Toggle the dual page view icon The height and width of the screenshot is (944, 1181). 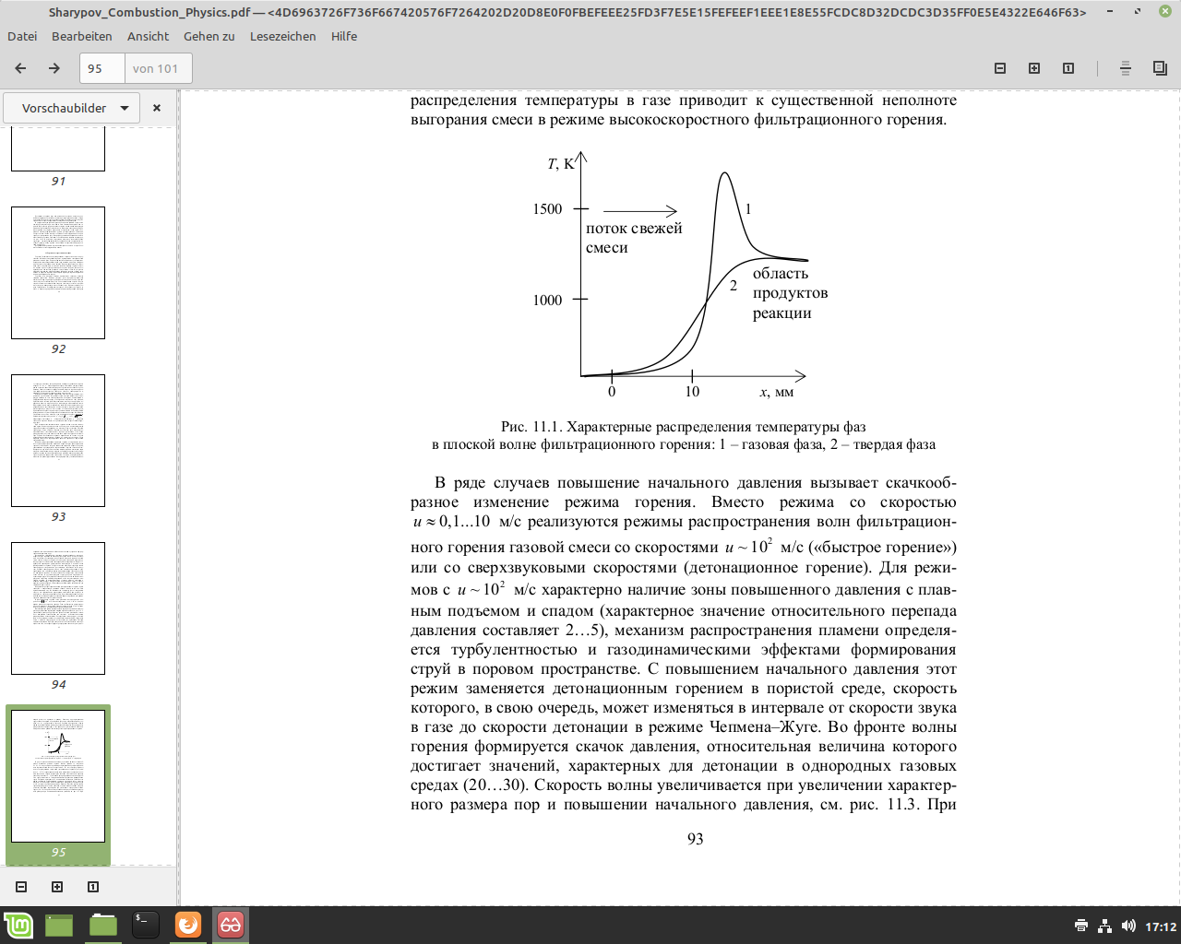click(1160, 68)
